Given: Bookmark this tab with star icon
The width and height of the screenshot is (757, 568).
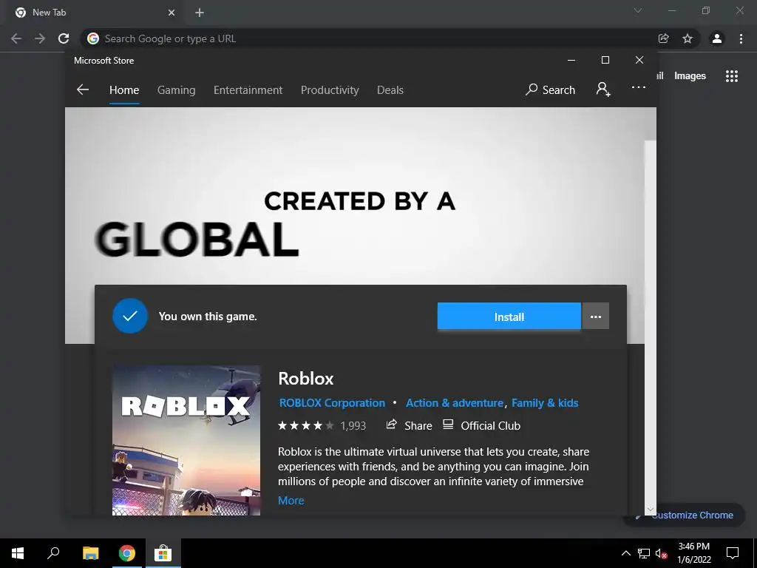Looking at the screenshot, I should click(x=688, y=38).
